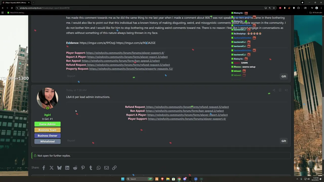Click post number #2 link
Screen dimensions: 324x182
coord(286,90)
